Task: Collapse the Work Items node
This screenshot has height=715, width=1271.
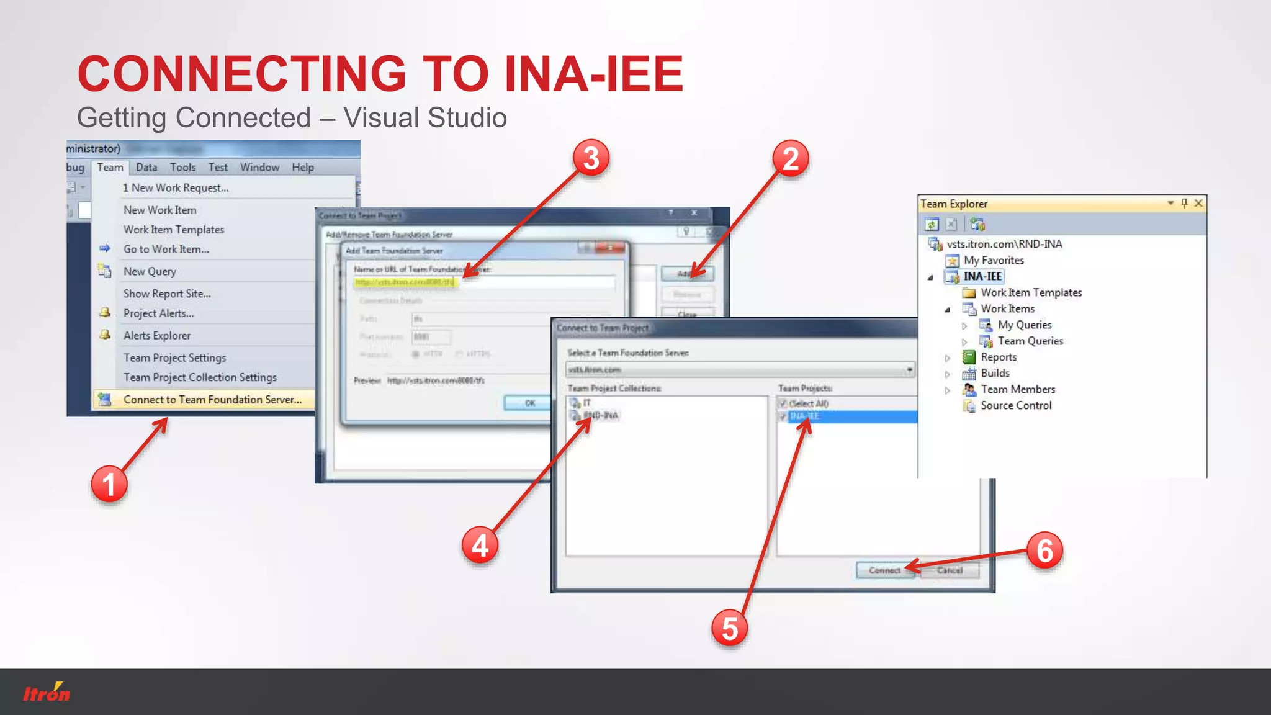Action: (x=948, y=309)
